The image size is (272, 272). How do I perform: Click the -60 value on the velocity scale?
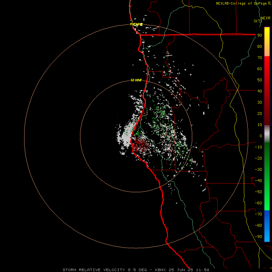[258, 203]
